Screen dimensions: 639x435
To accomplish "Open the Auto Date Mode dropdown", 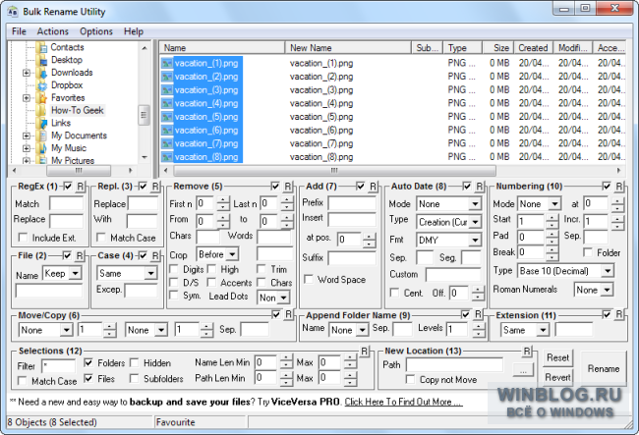I will tap(475, 204).
